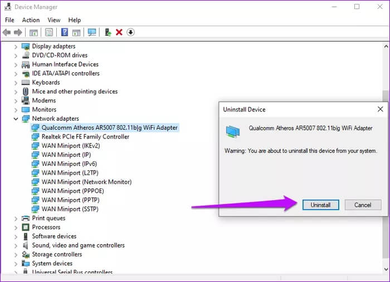Select the Software devices label
Screen dimensions: 390x282
click(54, 236)
